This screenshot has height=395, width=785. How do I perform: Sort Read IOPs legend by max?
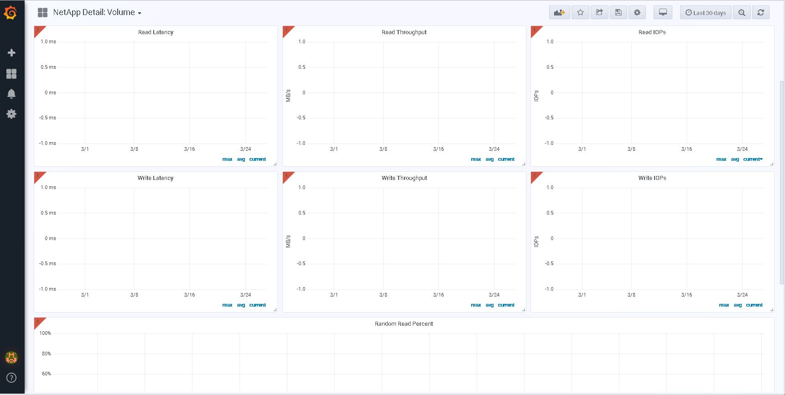point(721,159)
